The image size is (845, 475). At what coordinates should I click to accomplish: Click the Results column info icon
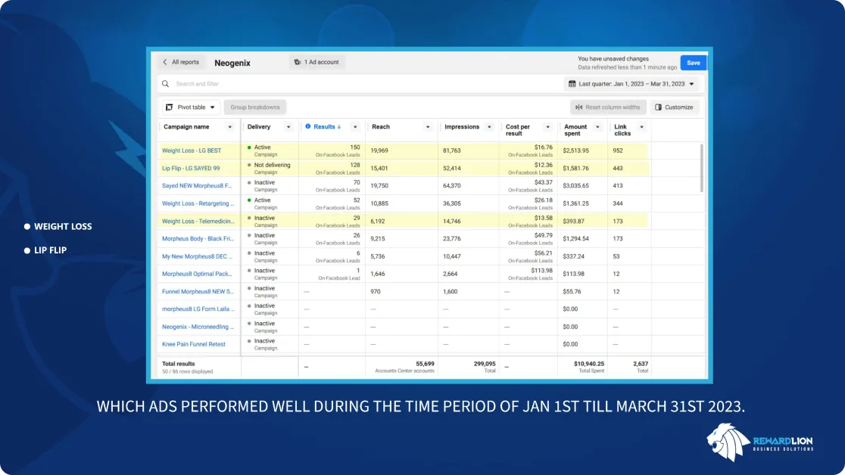tap(307, 127)
